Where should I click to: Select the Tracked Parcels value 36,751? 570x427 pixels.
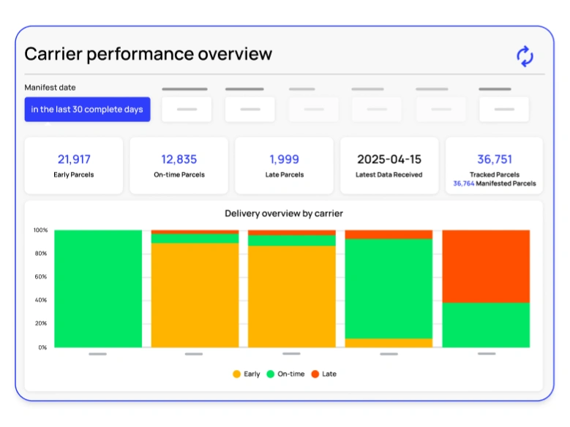click(495, 159)
